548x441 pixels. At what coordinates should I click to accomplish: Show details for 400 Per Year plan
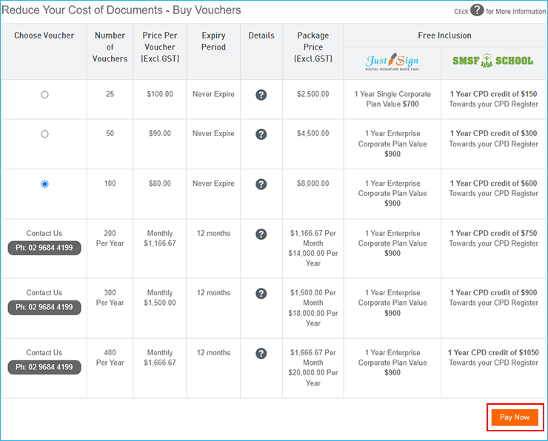(x=261, y=353)
